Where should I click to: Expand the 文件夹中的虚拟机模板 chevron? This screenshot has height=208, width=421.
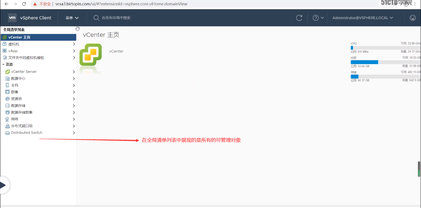[x=74, y=58]
